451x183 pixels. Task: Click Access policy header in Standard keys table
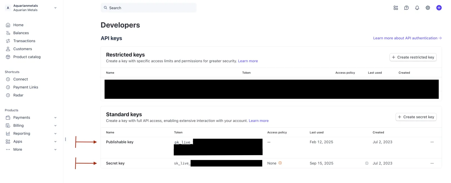pos(277,132)
